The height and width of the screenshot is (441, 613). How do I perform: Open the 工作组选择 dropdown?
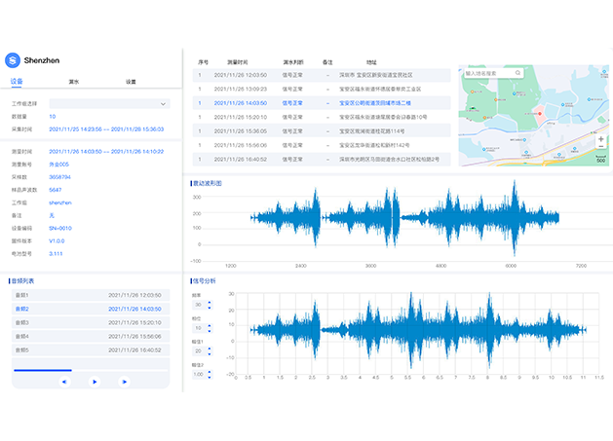[109, 103]
